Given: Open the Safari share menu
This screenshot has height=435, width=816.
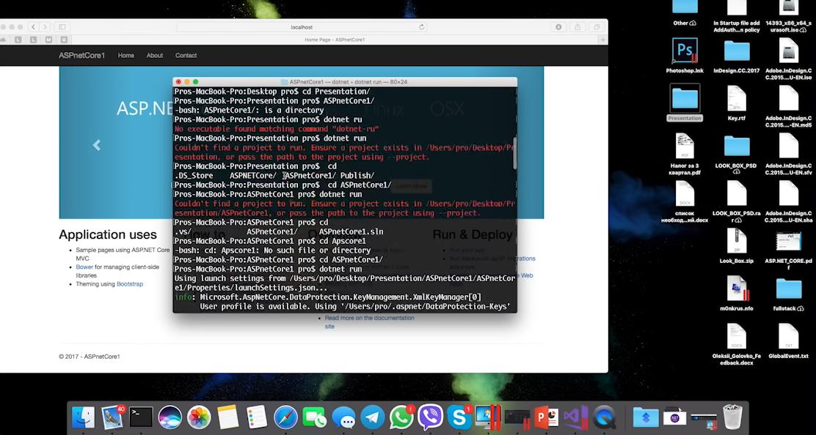Looking at the screenshot, I should pos(578,27).
